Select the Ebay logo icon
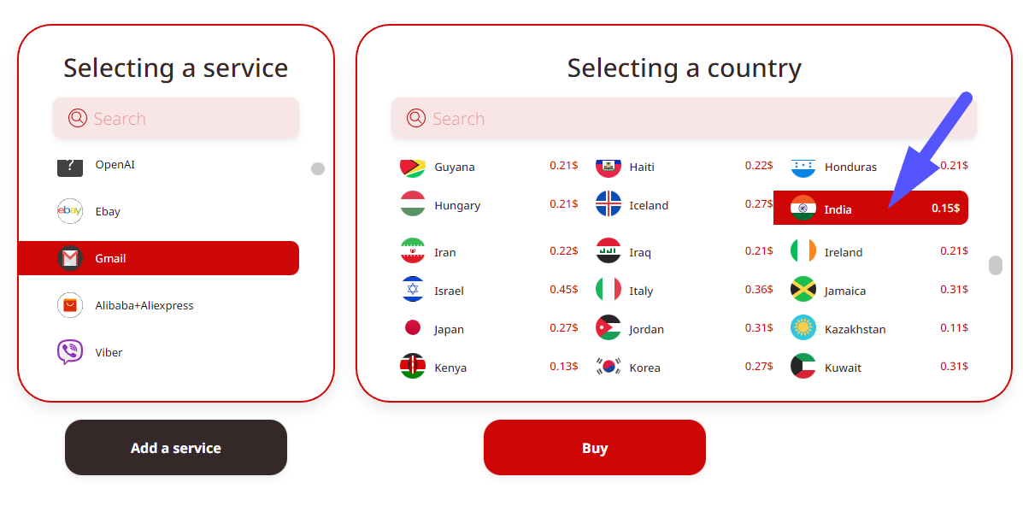Viewport: 1023px width, 506px height. 70,211
